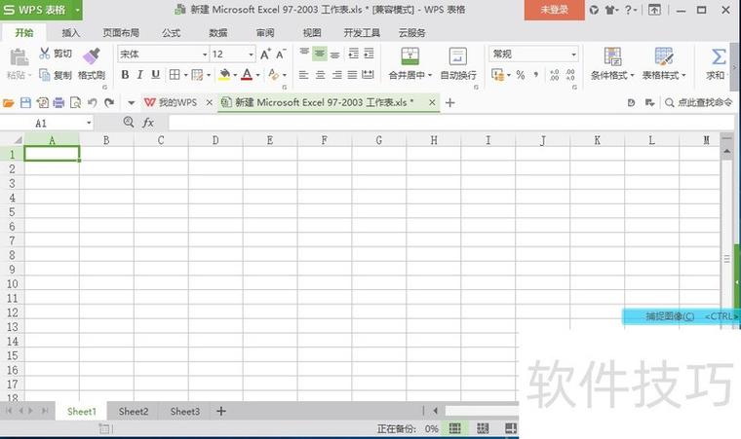Click the undo arrow icon
The height and width of the screenshot is (439, 741).
(x=93, y=102)
